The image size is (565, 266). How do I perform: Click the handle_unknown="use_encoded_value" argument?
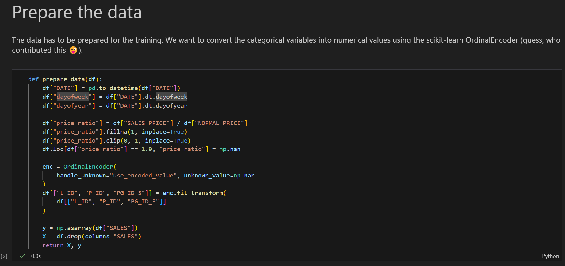[116, 176]
